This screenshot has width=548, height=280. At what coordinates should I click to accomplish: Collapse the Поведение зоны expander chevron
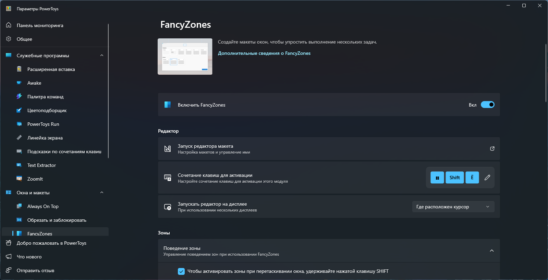[492, 251]
